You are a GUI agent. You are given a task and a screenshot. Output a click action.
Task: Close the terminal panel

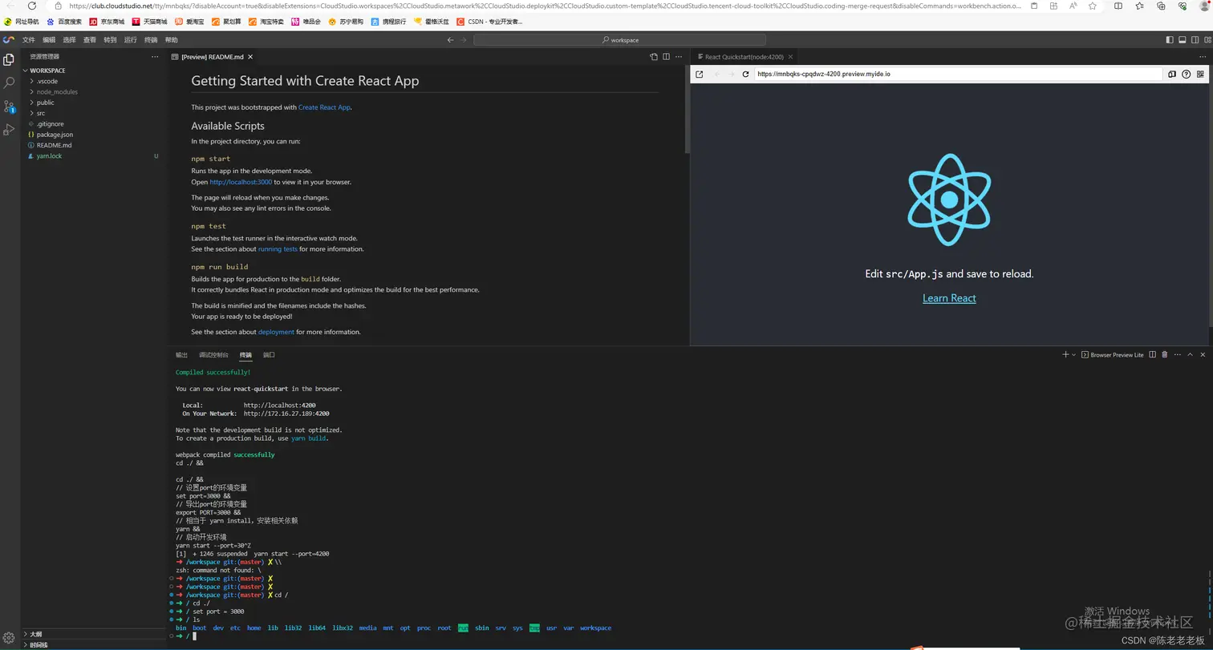[1203, 354]
